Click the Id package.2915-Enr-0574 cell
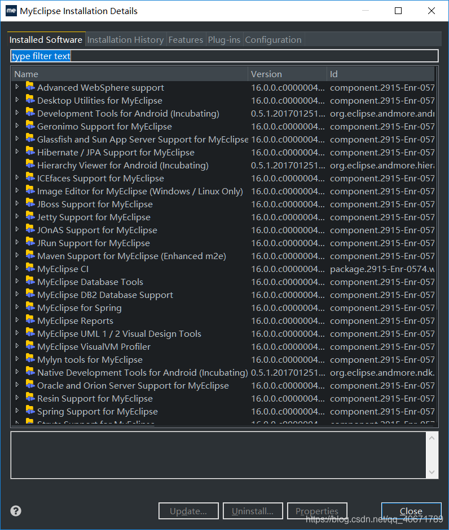The image size is (449, 530). click(x=382, y=269)
